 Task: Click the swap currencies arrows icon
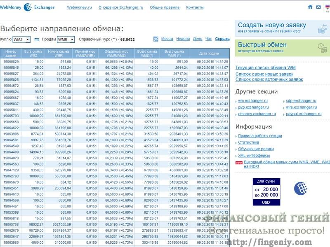point(37,40)
